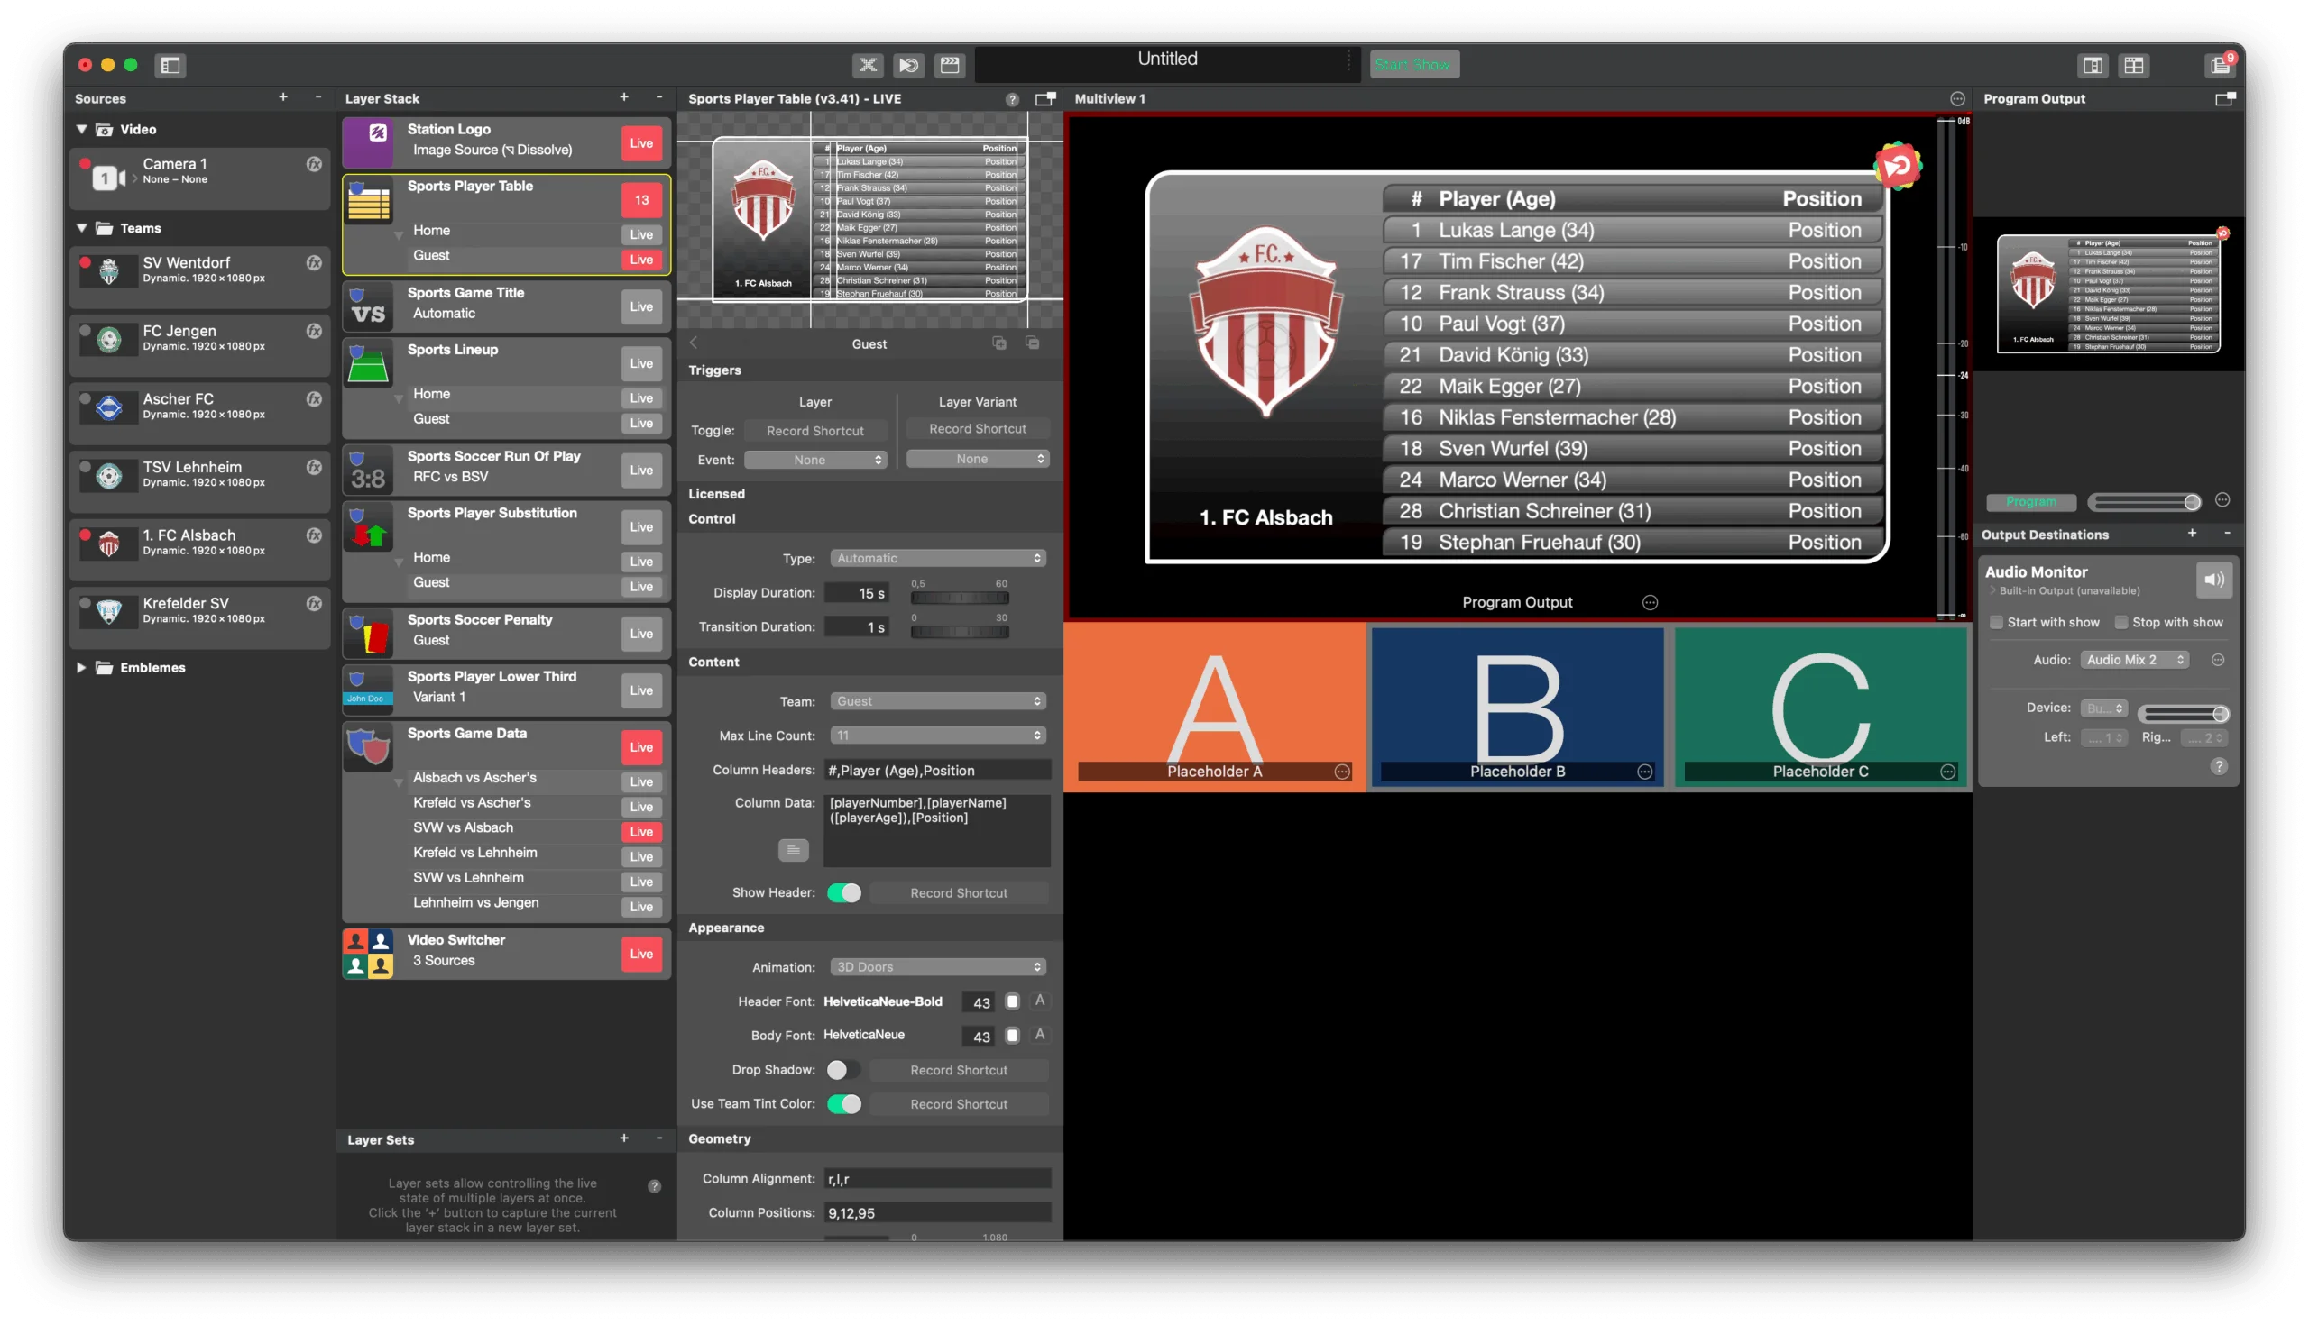Mute the Audio Monitor speaker icon
Screen dimensions: 2309x1325
(x=2213, y=579)
